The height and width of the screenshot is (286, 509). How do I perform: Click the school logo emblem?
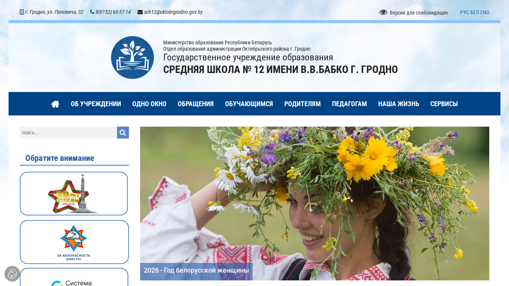(x=132, y=57)
